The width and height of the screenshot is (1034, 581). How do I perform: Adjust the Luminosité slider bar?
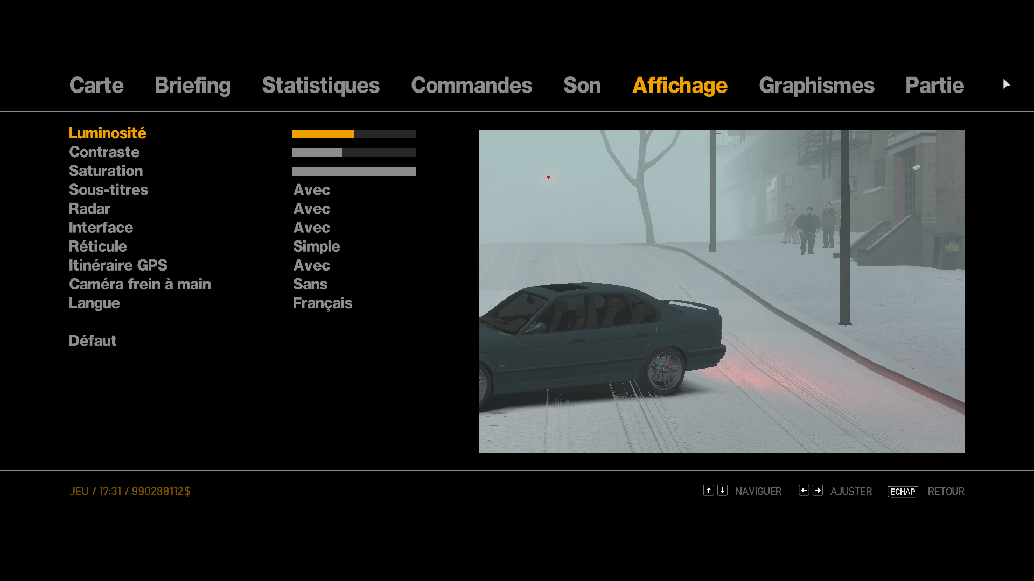354,134
